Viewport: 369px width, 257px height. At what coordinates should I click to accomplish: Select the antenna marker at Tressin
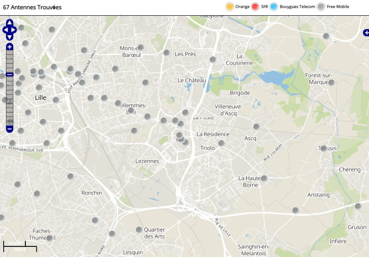tap(323, 148)
